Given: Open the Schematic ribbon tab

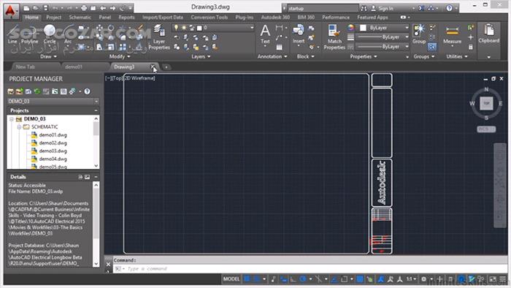Looking at the screenshot, I should (80, 18).
